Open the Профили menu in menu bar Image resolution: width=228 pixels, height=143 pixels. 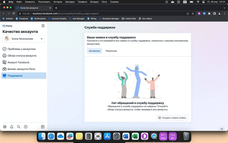tap(82, 2)
